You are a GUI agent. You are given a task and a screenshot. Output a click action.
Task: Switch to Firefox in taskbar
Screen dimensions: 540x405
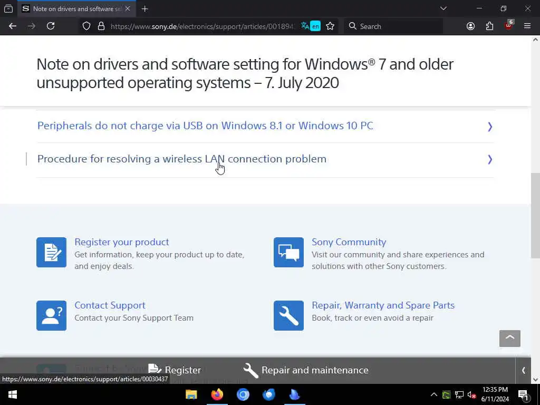[217, 394]
